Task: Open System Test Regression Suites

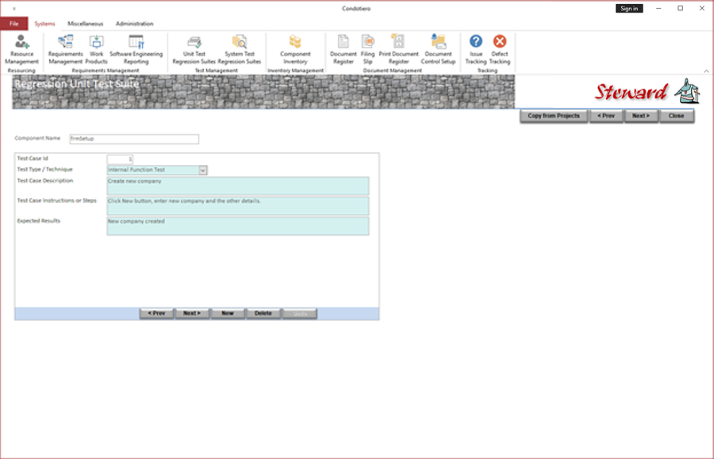Action: (240, 50)
